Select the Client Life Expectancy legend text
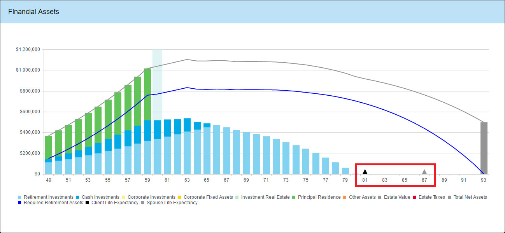The image size is (505, 233). 115,203
